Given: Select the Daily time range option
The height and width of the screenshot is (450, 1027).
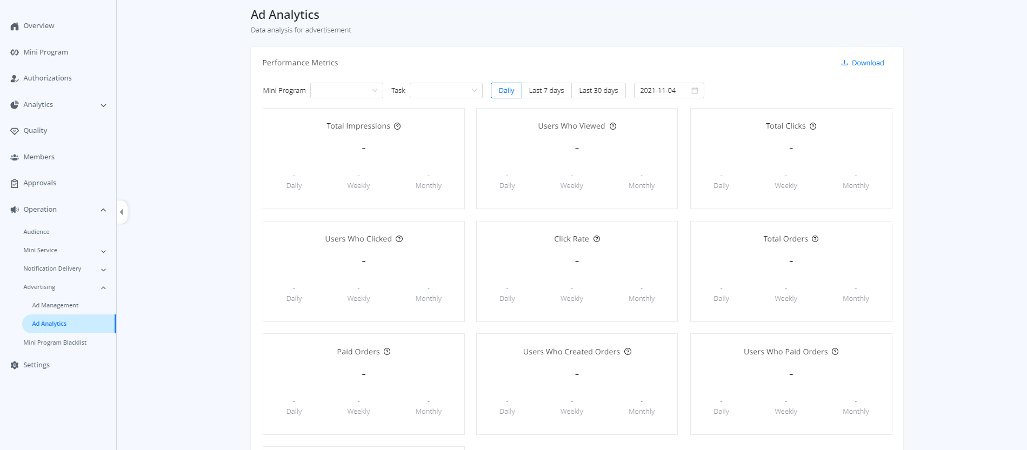Looking at the screenshot, I should click(x=506, y=91).
